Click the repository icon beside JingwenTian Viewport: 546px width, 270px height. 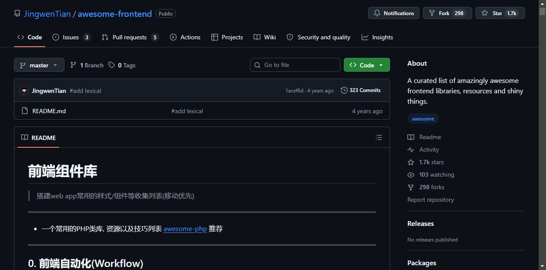[17, 14]
